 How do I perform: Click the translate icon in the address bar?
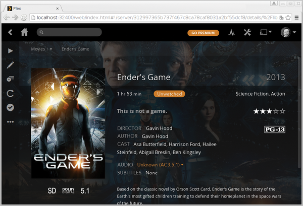pyautogui.click(x=281, y=18)
